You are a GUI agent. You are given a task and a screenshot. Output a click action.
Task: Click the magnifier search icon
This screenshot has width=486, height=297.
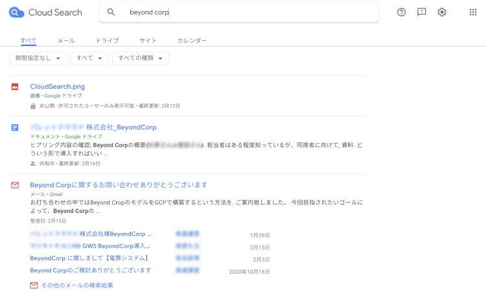tap(111, 12)
